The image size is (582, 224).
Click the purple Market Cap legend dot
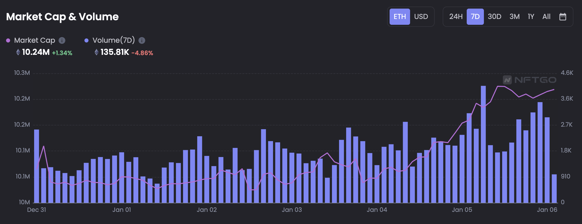(x=8, y=40)
